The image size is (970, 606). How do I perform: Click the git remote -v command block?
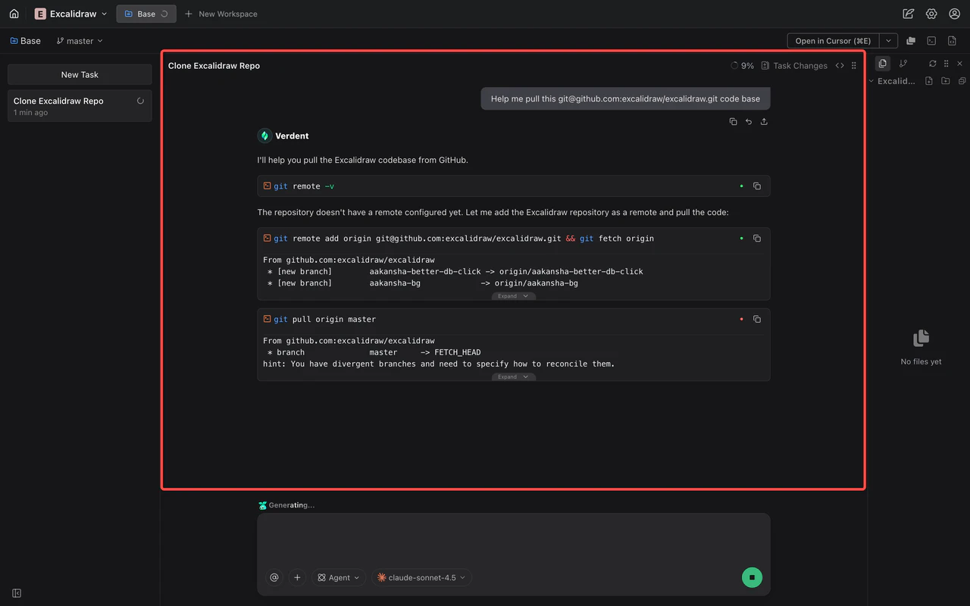tap(514, 186)
